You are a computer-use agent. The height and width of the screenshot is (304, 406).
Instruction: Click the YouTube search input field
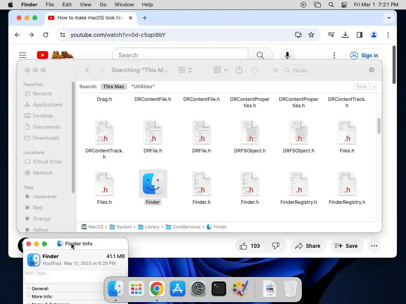point(180,55)
